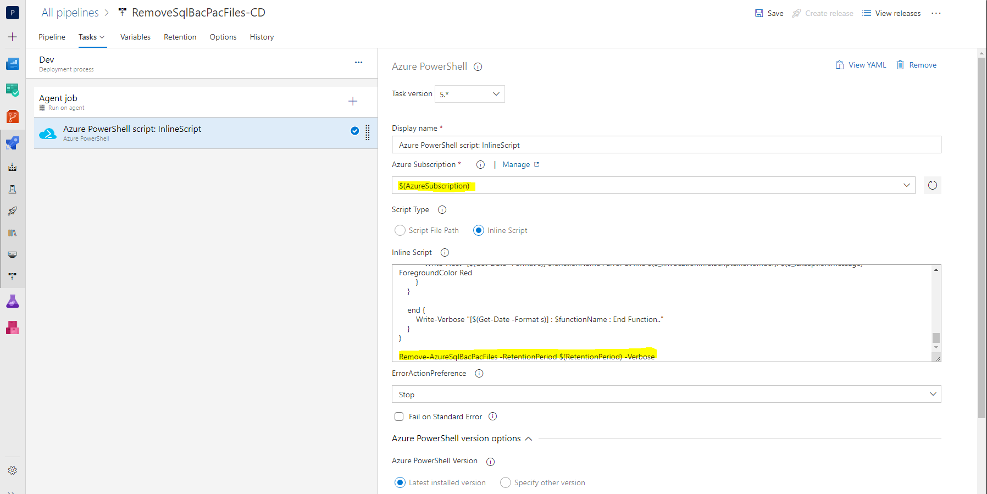Open Azure Repos from sidebar
The image size is (987, 494).
(12, 116)
